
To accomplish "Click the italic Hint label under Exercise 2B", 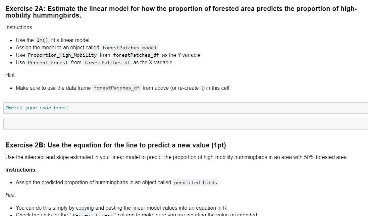I will coord(9,195).
